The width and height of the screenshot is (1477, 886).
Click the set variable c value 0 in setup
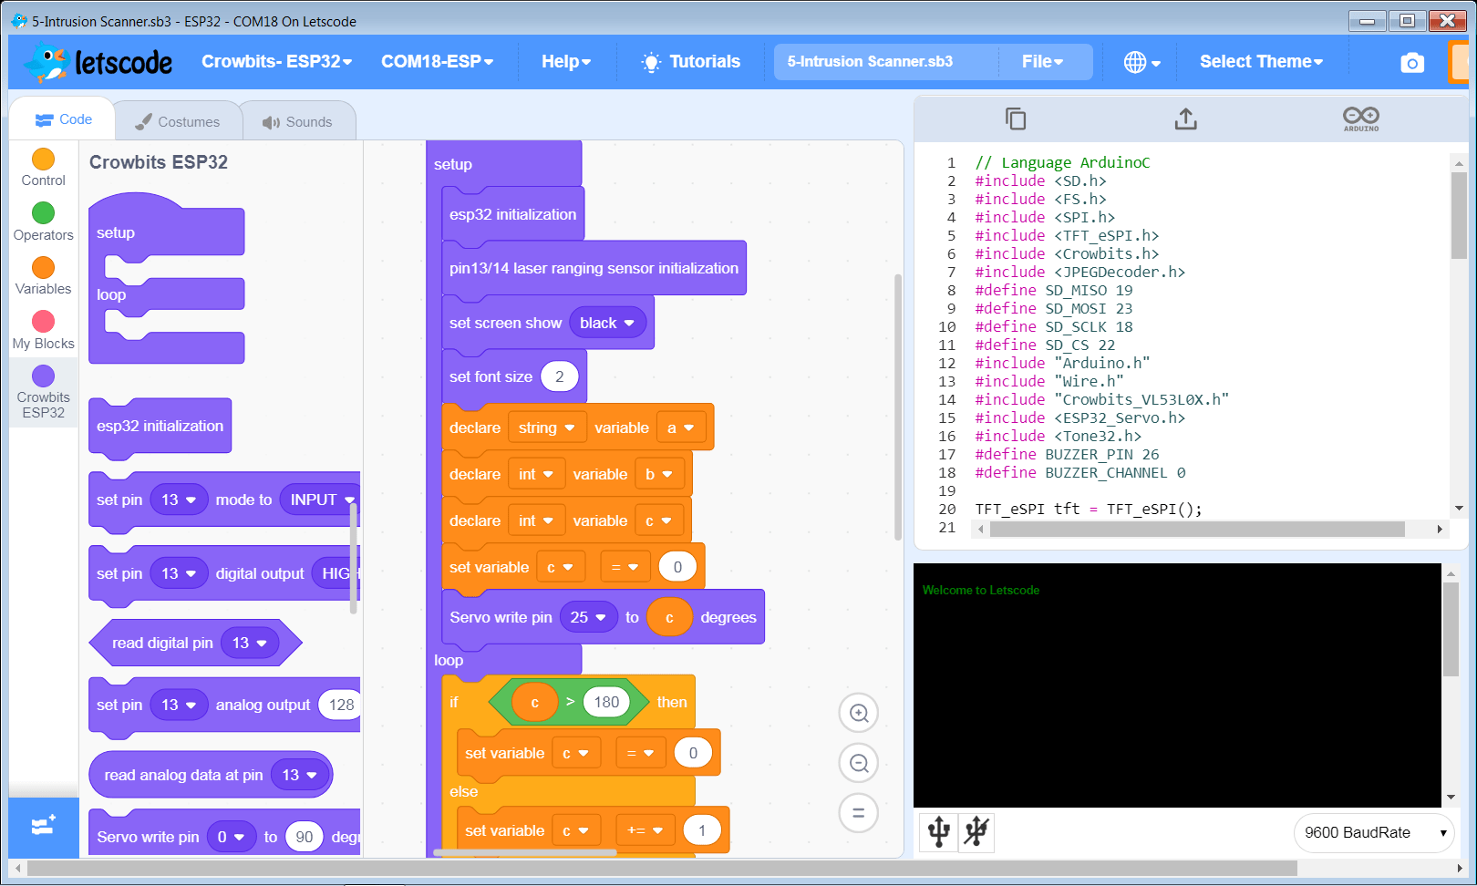[677, 567]
